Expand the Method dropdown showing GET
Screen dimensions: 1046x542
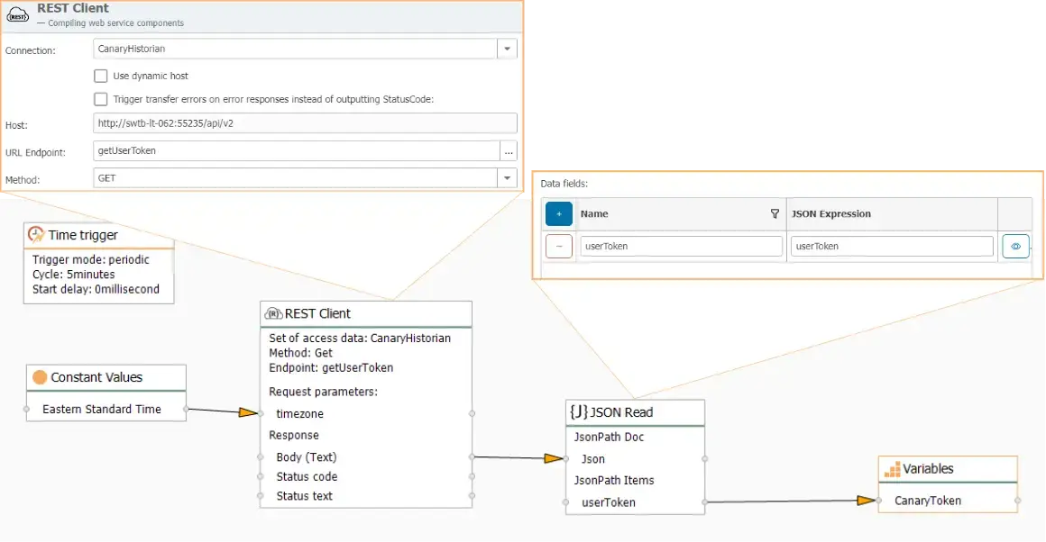(506, 178)
